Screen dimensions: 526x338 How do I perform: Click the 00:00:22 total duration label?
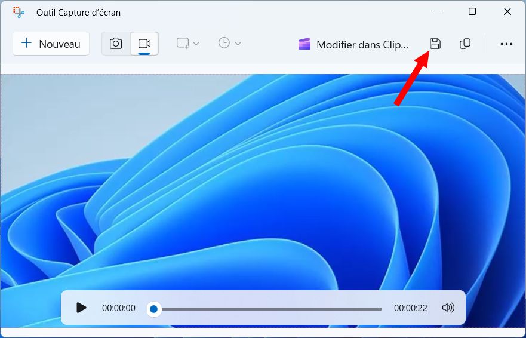(411, 308)
